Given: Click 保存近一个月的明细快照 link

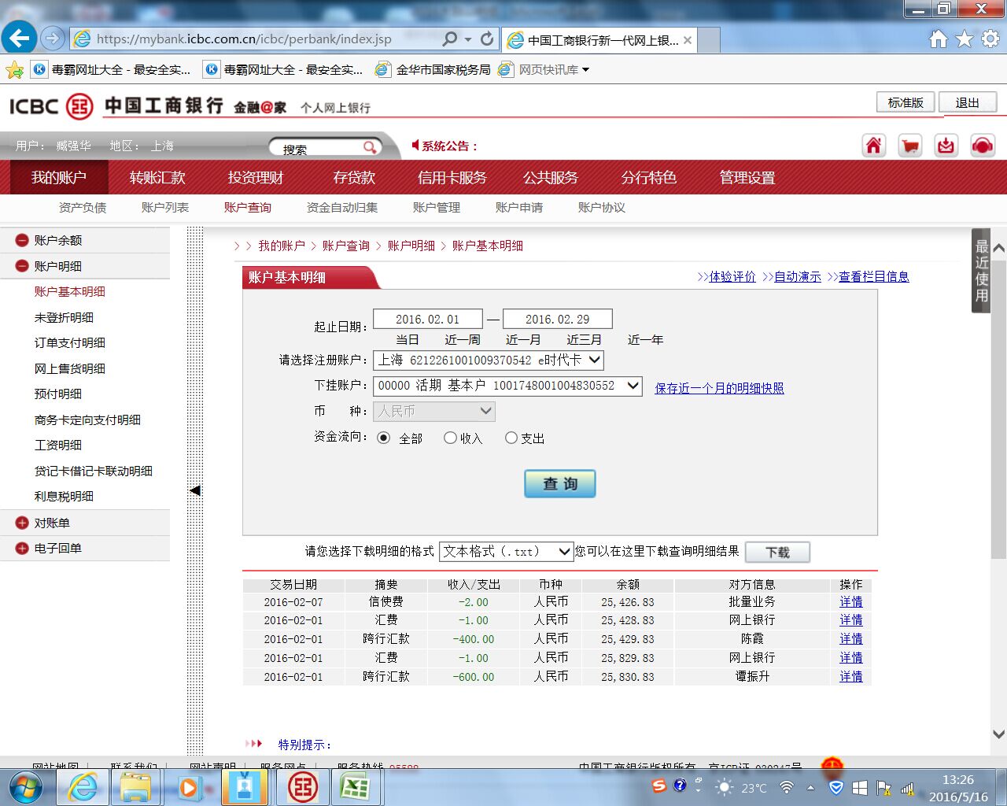Looking at the screenshot, I should pos(719,388).
